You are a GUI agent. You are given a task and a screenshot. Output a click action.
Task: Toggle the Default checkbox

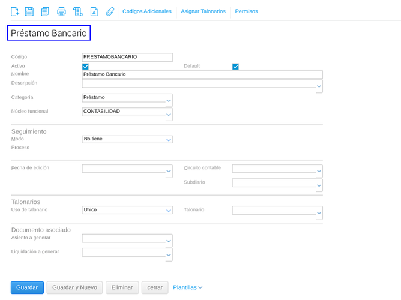coord(235,66)
